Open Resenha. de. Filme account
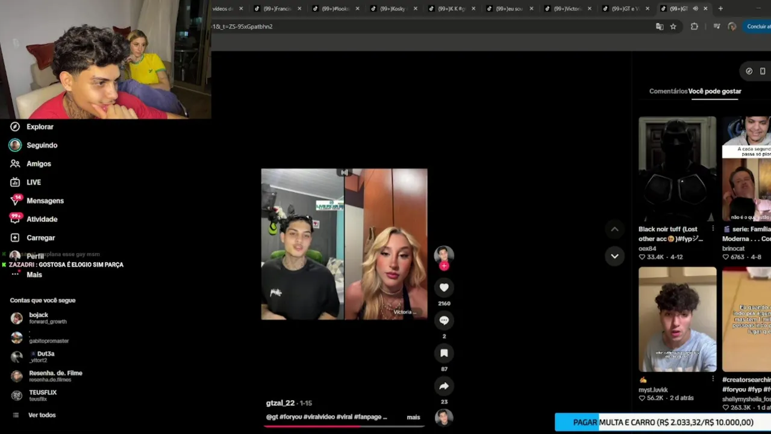This screenshot has width=771, height=434. coord(46,376)
